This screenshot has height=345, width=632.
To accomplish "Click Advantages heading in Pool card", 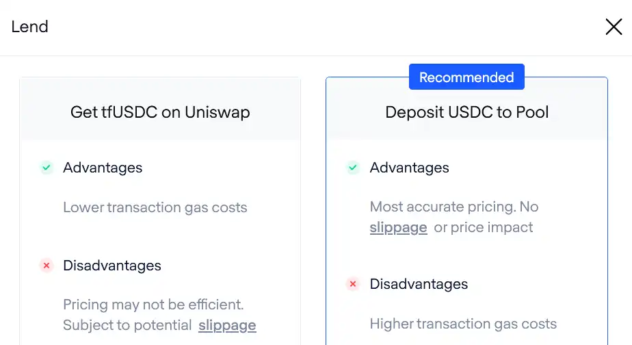I will [x=410, y=168].
